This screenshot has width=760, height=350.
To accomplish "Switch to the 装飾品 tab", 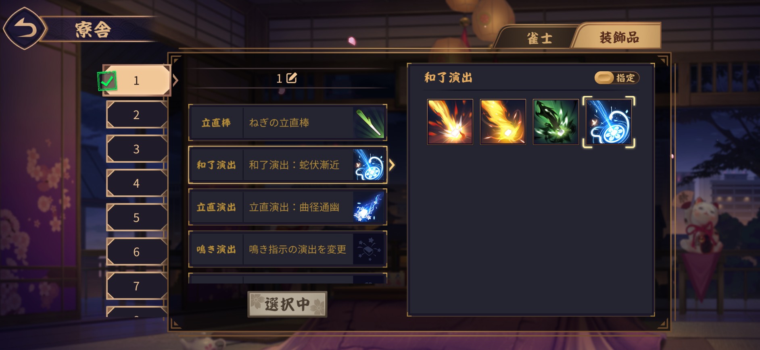I will [x=619, y=37].
